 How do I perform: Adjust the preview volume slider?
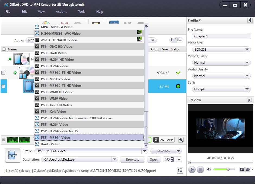point(224,169)
